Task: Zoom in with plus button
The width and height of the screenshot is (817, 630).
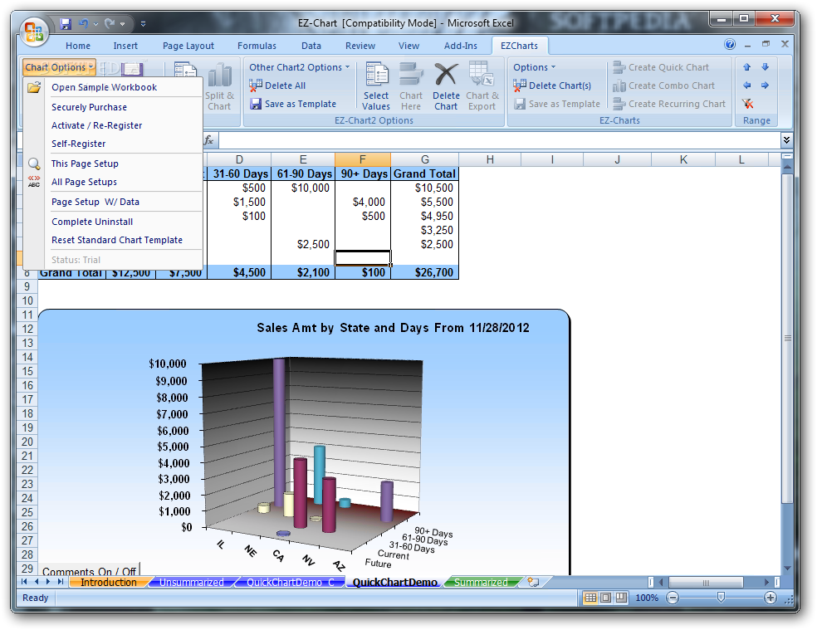Action: tap(771, 598)
